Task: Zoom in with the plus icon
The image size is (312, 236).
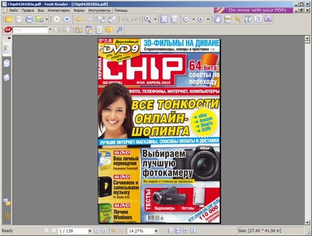Action: coord(200,19)
